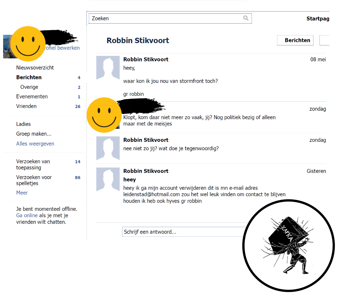Open 'Verzoeken voor spelletjes' in the sidebar
This screenshot has height=299, width=338.
[x=34, y=180]
